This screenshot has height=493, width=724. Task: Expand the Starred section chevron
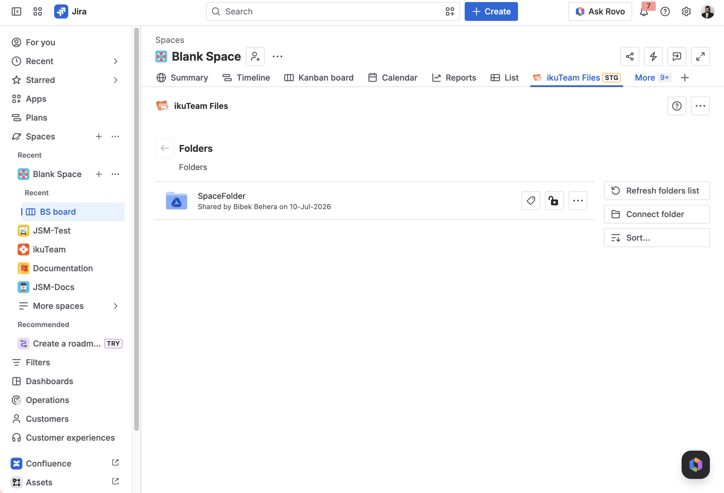115,80
